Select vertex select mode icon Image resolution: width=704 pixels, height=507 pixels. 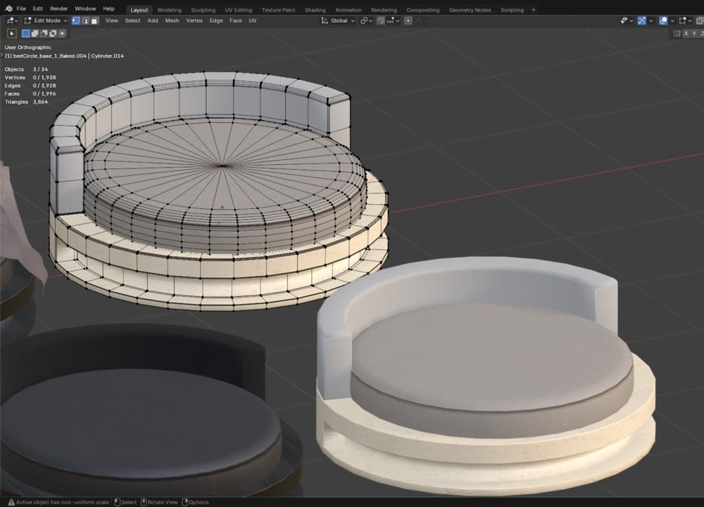(x=76, y=21)
